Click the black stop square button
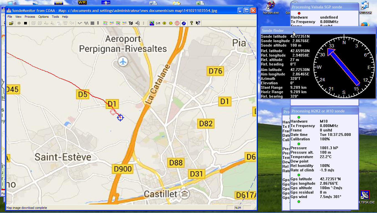The width and height of the screenshot is (377, 213). click(x=26, y=23)
